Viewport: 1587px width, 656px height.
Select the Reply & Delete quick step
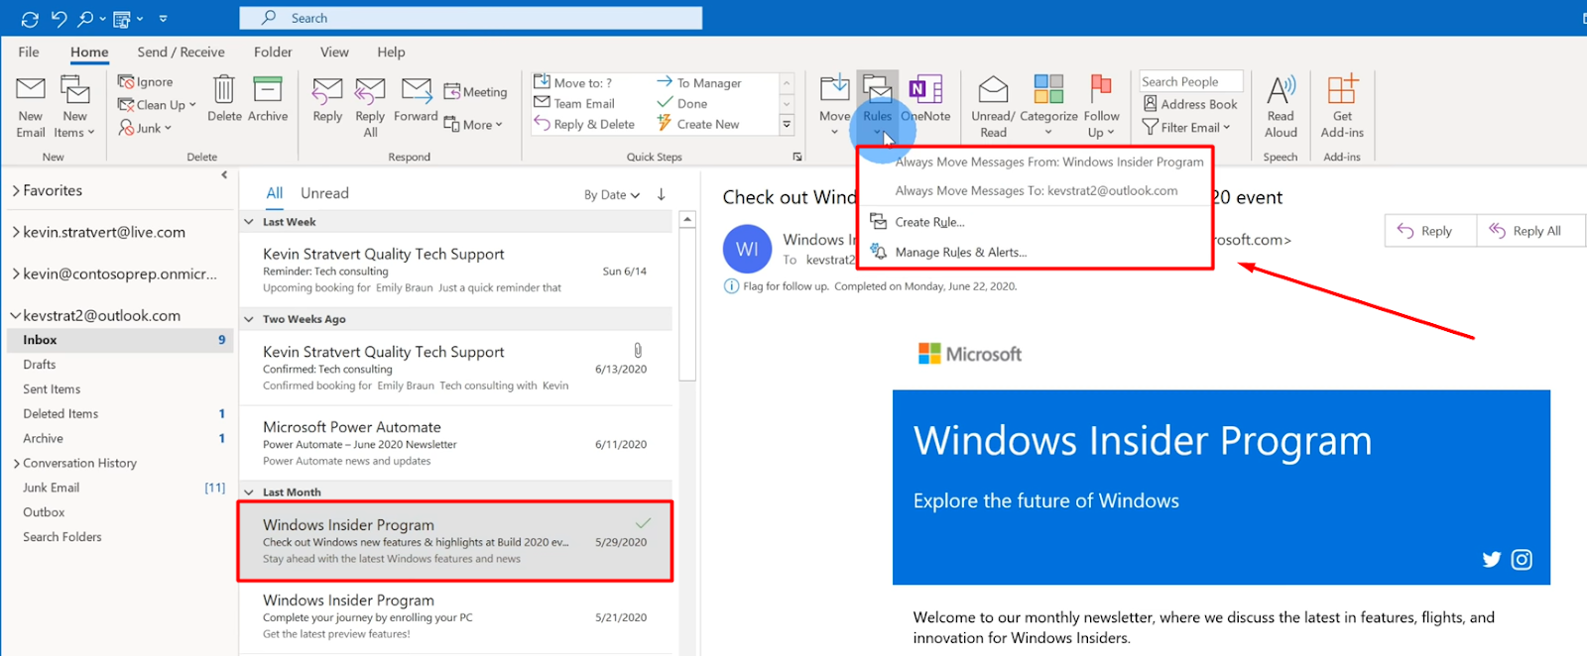click(x=584, y=124)
